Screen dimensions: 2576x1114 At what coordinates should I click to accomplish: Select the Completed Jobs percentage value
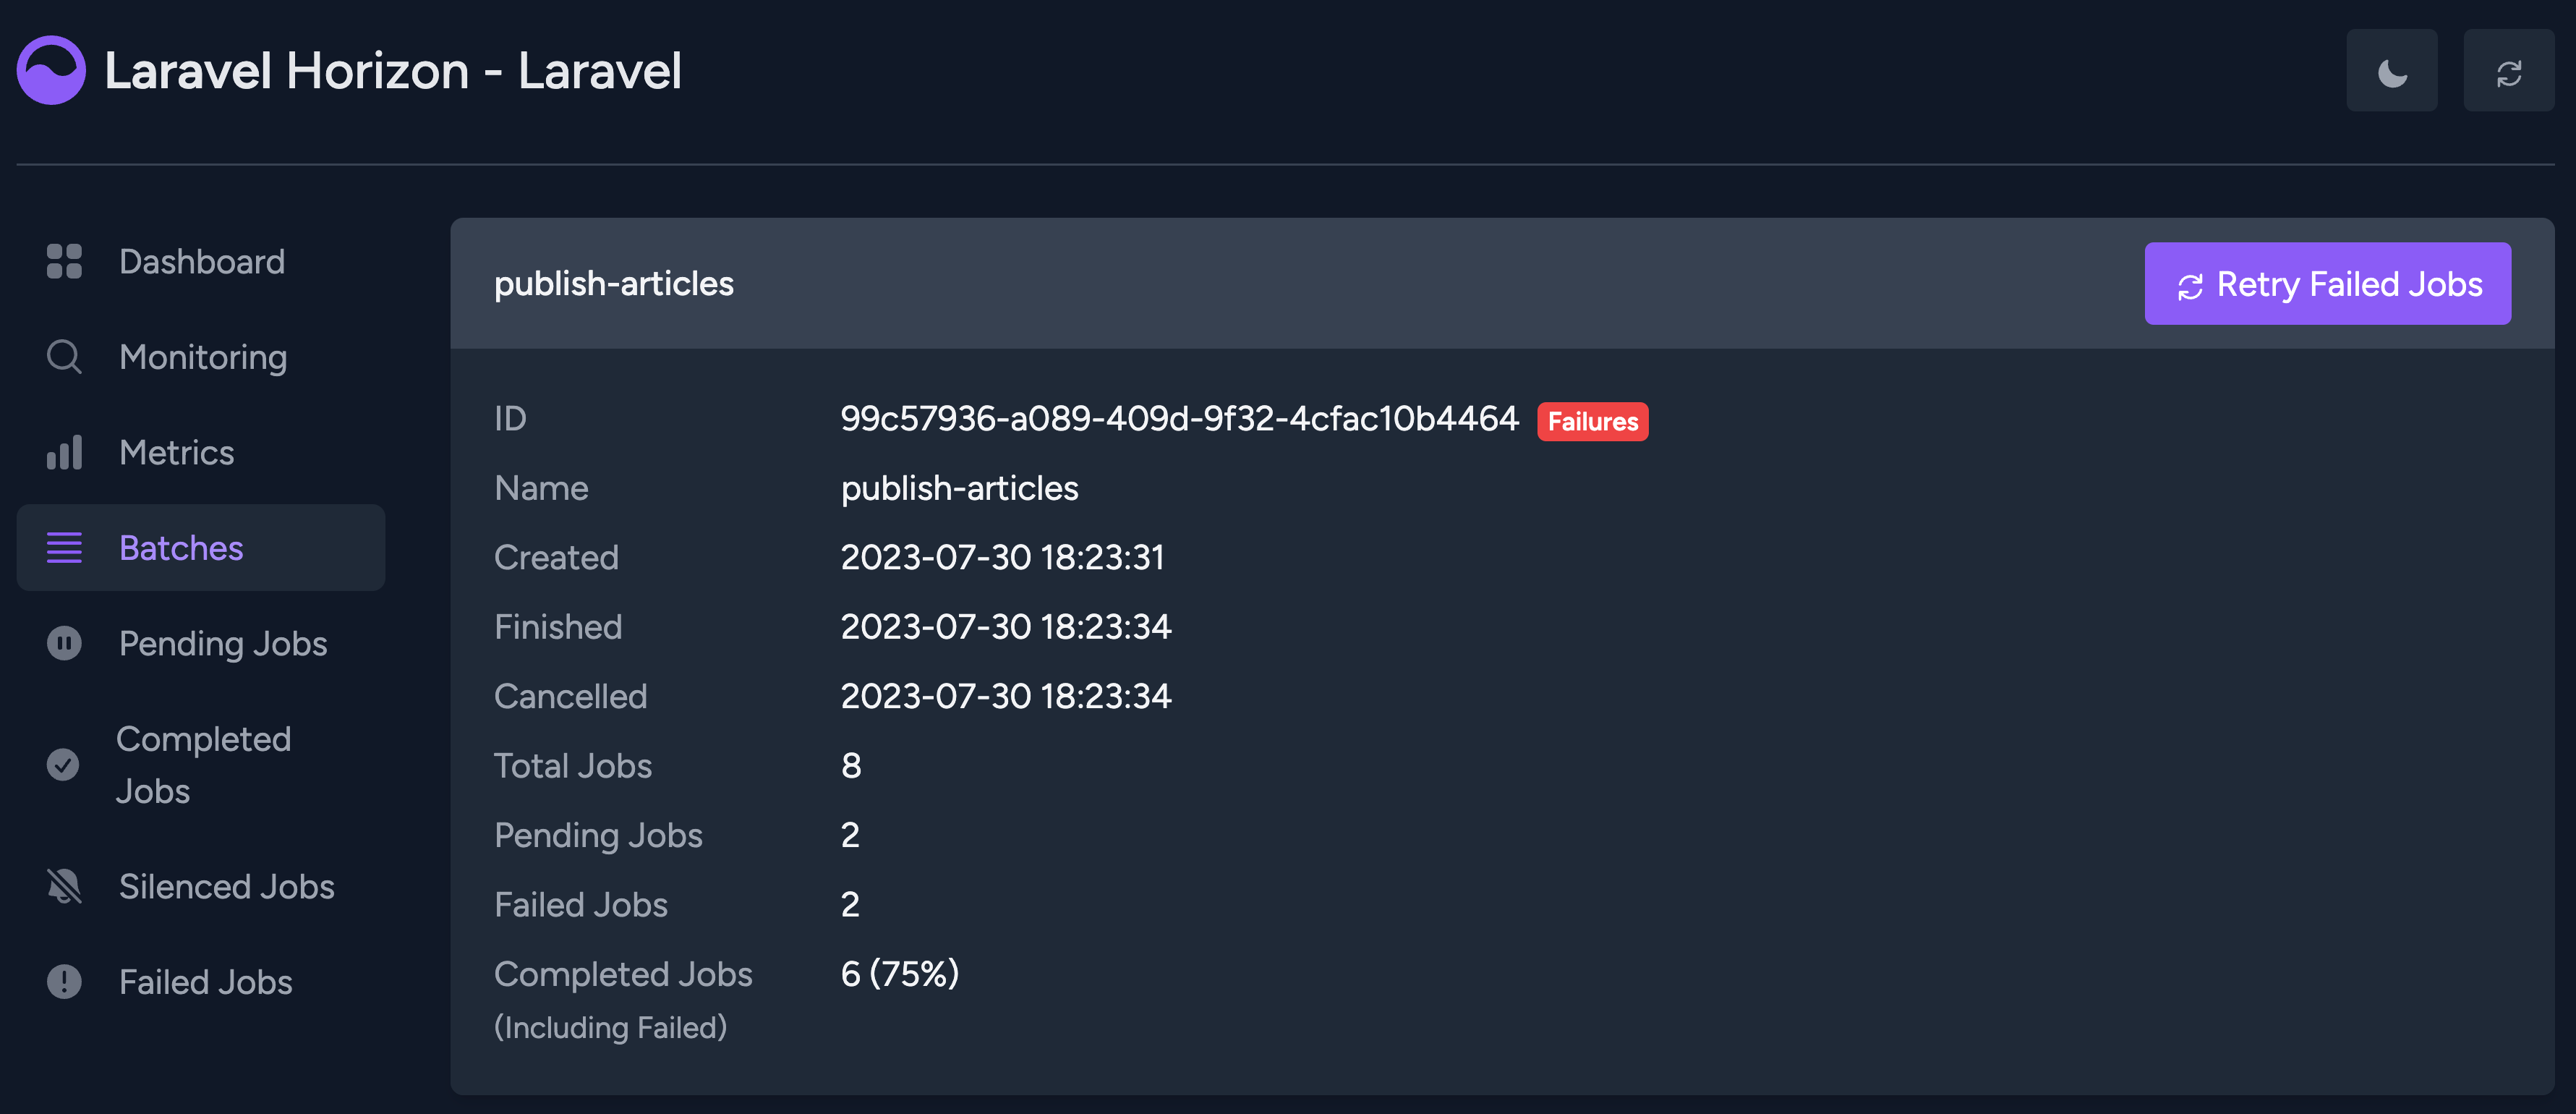tap(899, 973)
